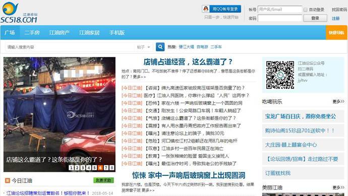Select highlighted slideshow page 6
Screen dimensions: 348x196
100,168
